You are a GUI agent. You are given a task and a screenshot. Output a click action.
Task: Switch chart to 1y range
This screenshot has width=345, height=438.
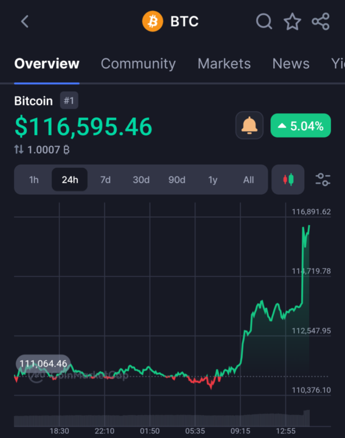212,179
